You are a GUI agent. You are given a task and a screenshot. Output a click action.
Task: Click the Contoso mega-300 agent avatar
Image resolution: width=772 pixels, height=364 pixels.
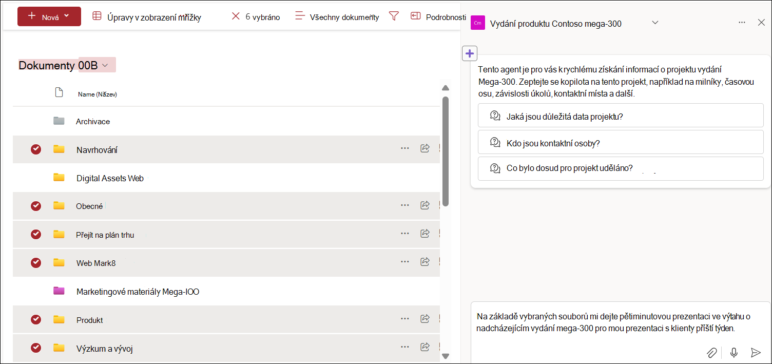pos(477,23)
